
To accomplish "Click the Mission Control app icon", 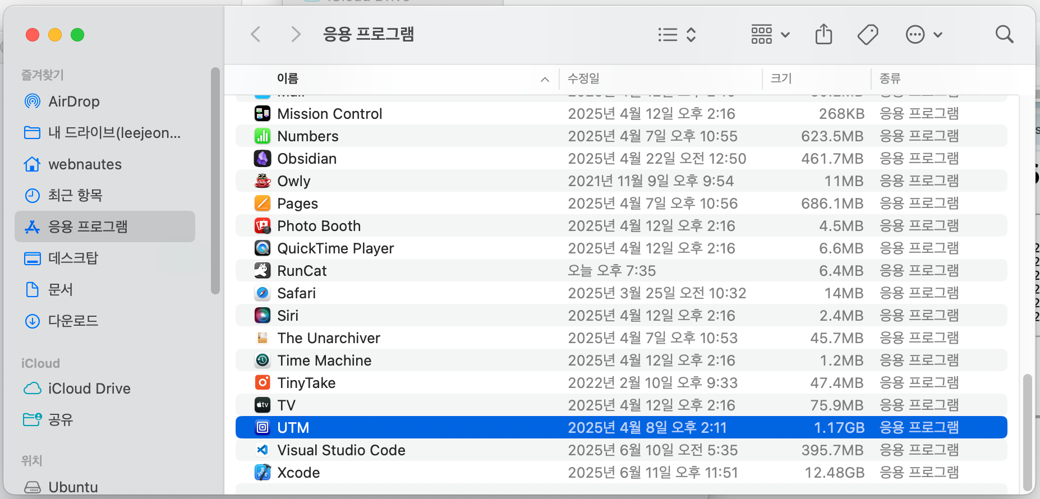I will point(263,114).
